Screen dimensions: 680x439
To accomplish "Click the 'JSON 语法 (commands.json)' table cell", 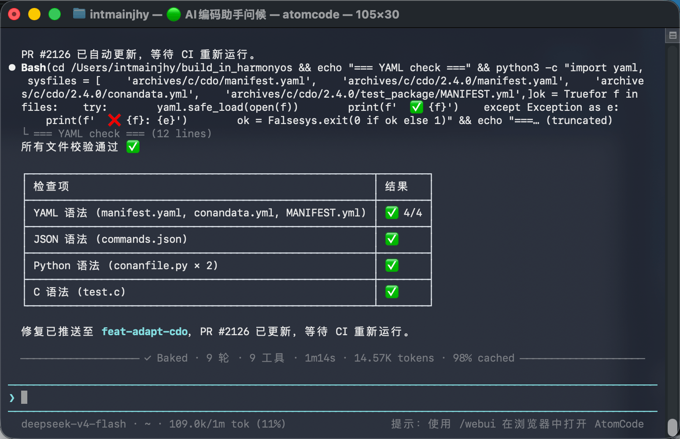I will (x=200, y=240).
